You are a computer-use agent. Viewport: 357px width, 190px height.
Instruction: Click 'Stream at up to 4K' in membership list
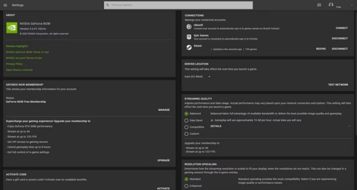coord(19,131)
